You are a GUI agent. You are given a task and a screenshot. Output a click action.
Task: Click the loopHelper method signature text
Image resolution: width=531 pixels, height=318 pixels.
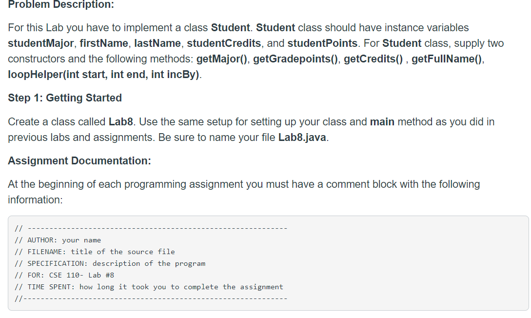103,75
